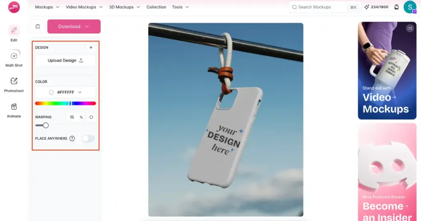Click the warping slider handle
The height and width of the screenshot is (221, 421).
[46, 125]
